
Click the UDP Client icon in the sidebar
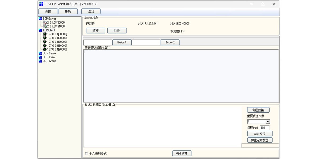pyautogui.click(x=40, y=57)
